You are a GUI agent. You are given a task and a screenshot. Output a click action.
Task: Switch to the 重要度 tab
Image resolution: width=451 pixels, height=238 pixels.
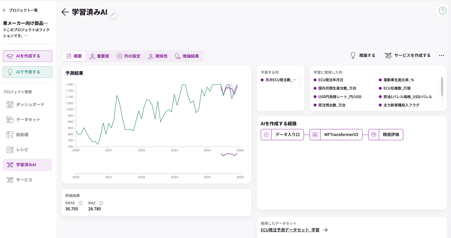click(x=99, y=56)
